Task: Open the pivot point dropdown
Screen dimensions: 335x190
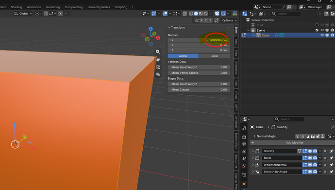Action: click(38, 14)
